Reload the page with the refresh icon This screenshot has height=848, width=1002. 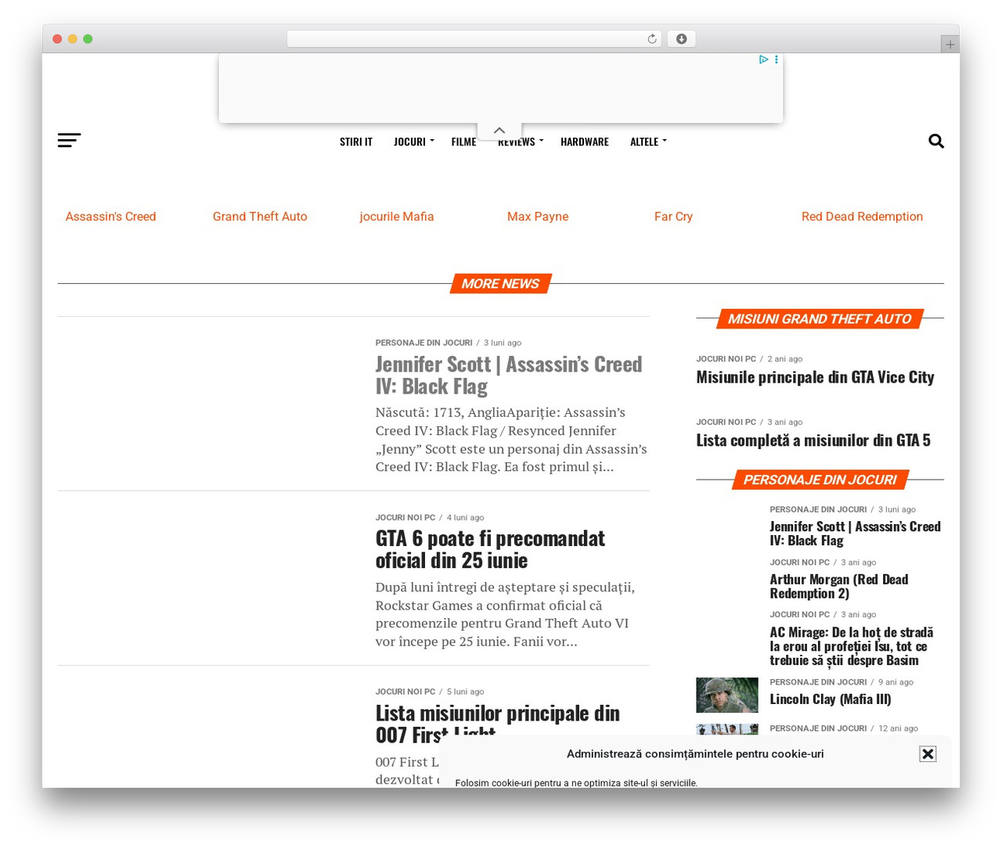(x=652, y=39)
